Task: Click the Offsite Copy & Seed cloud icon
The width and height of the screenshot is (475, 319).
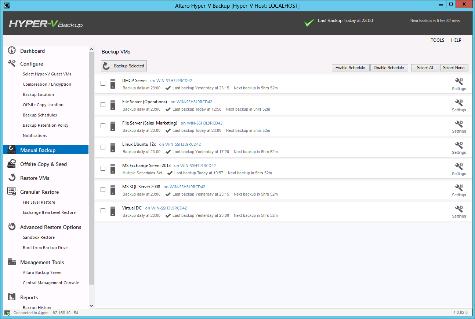Action: click(x=12, y=164)
